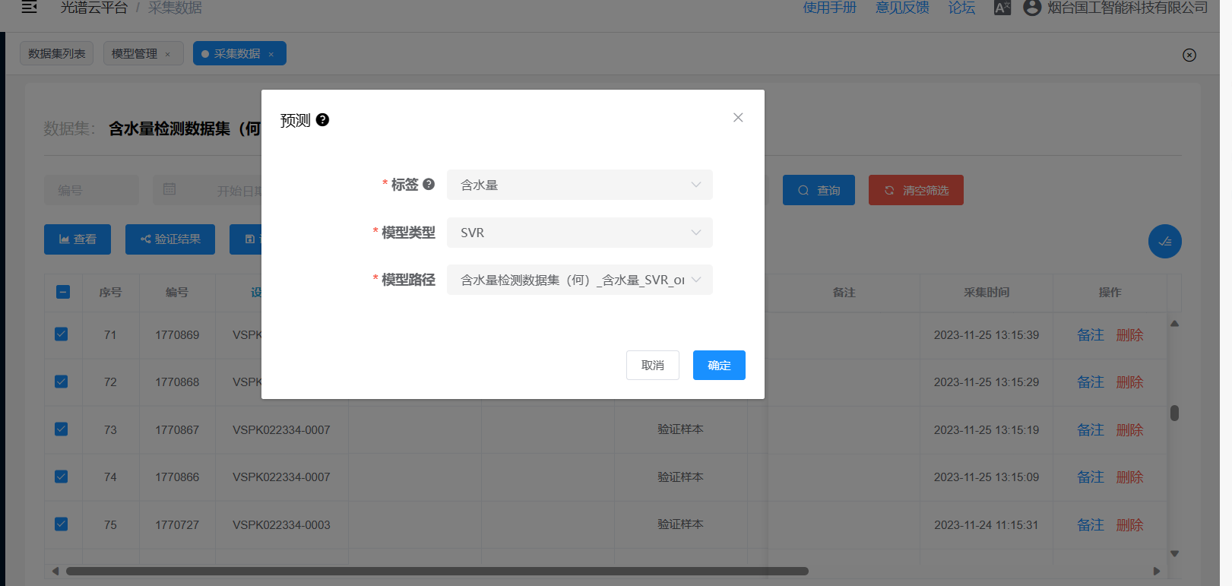Click the user avatar icon in header
The image size is (1232, 586).
(x=1031, y=8)
